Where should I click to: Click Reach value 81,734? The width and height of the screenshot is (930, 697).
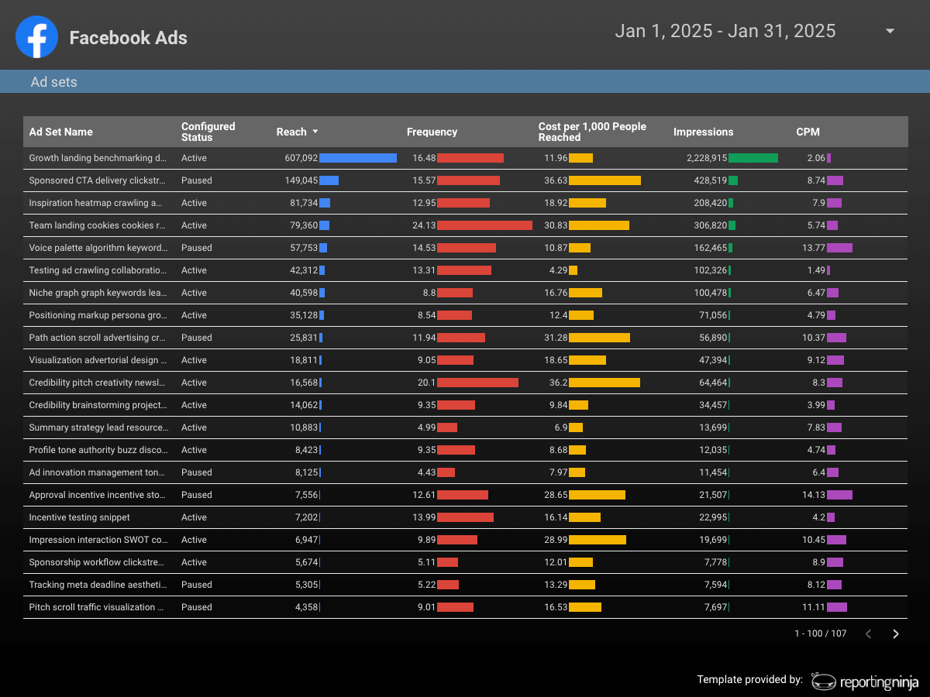pos(304,203)
